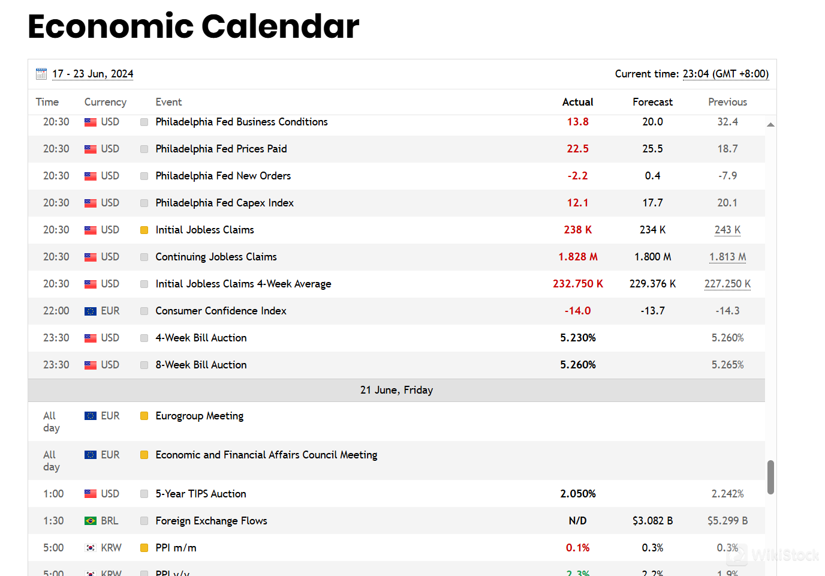Click the US flag on Initial Jobless Claims row
This screenshot has height=576, width=825.
click(x=91, y=230)
